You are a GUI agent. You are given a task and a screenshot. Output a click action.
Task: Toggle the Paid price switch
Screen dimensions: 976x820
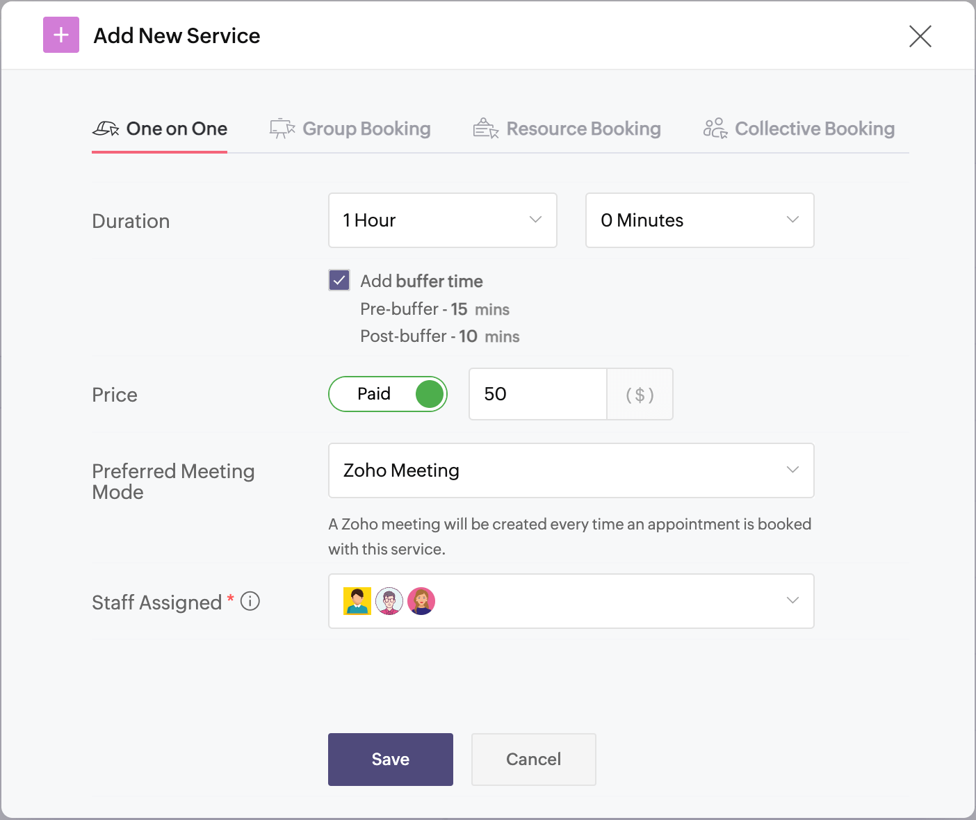pos(388,394)
